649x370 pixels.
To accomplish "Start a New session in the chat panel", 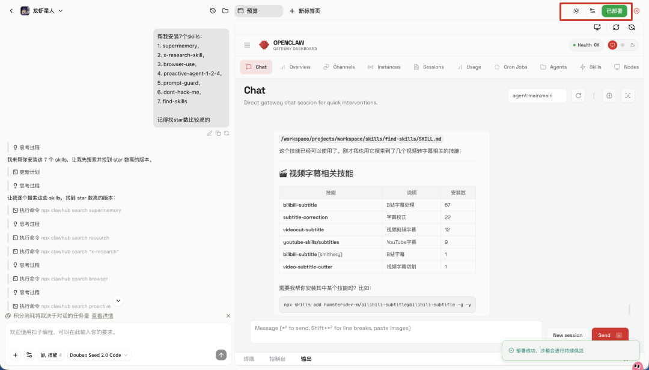I will [567, 335].
